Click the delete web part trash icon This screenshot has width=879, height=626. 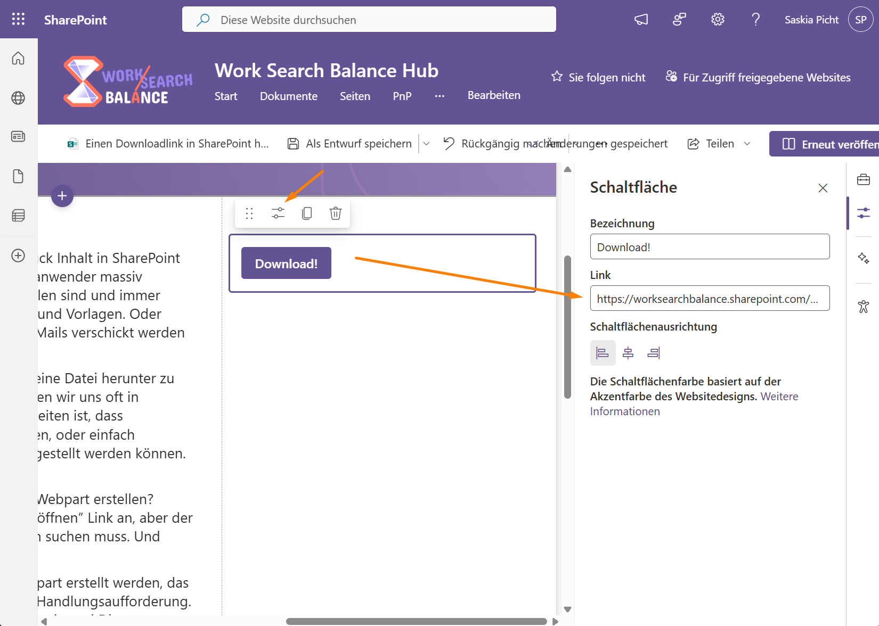336,213
